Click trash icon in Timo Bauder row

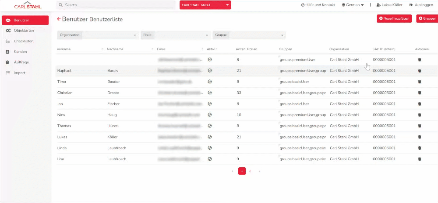pyautogui.click(x=419, y=82)
